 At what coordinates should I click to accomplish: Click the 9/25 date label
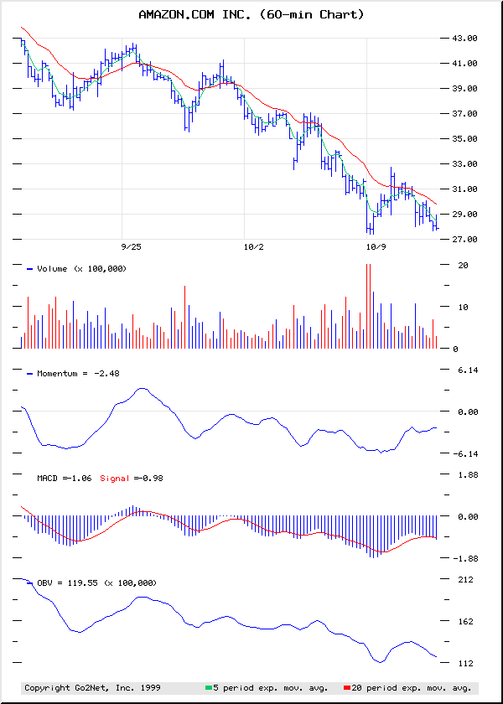click(x=131, y=247)
